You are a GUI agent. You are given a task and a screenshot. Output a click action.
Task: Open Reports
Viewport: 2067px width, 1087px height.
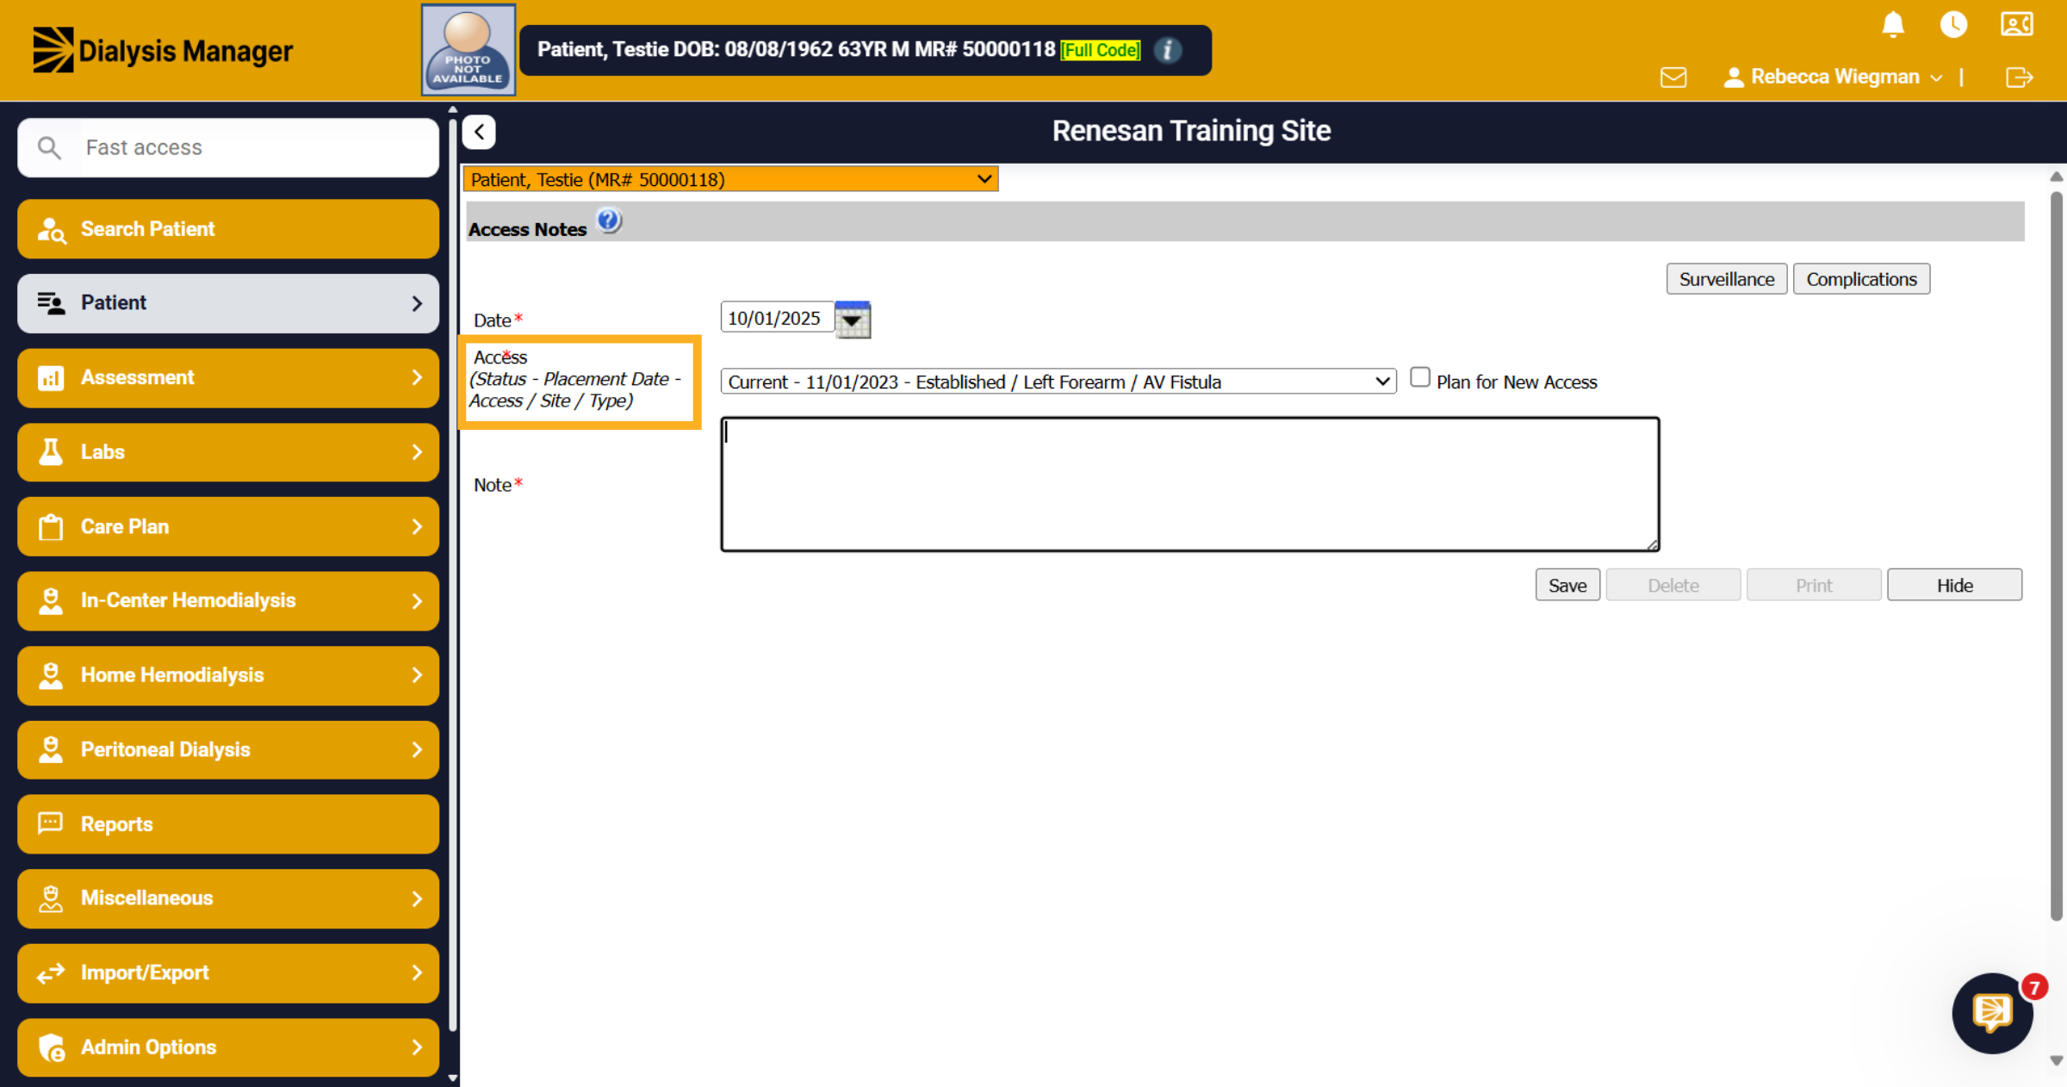click(x=228, y=824)
